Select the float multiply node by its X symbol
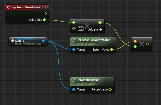The image size is (161, 105). tap(87, 26)
